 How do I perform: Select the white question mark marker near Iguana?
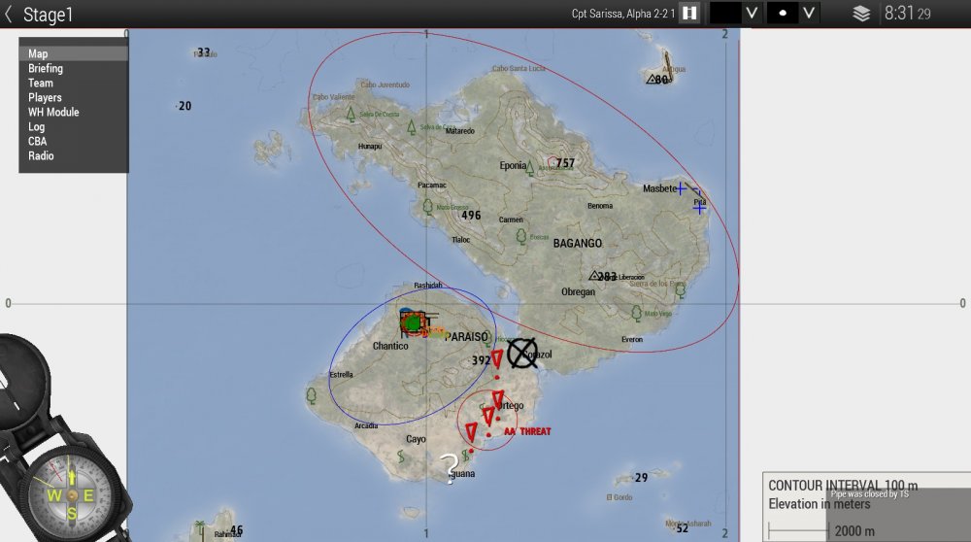(x=449, y=466)
